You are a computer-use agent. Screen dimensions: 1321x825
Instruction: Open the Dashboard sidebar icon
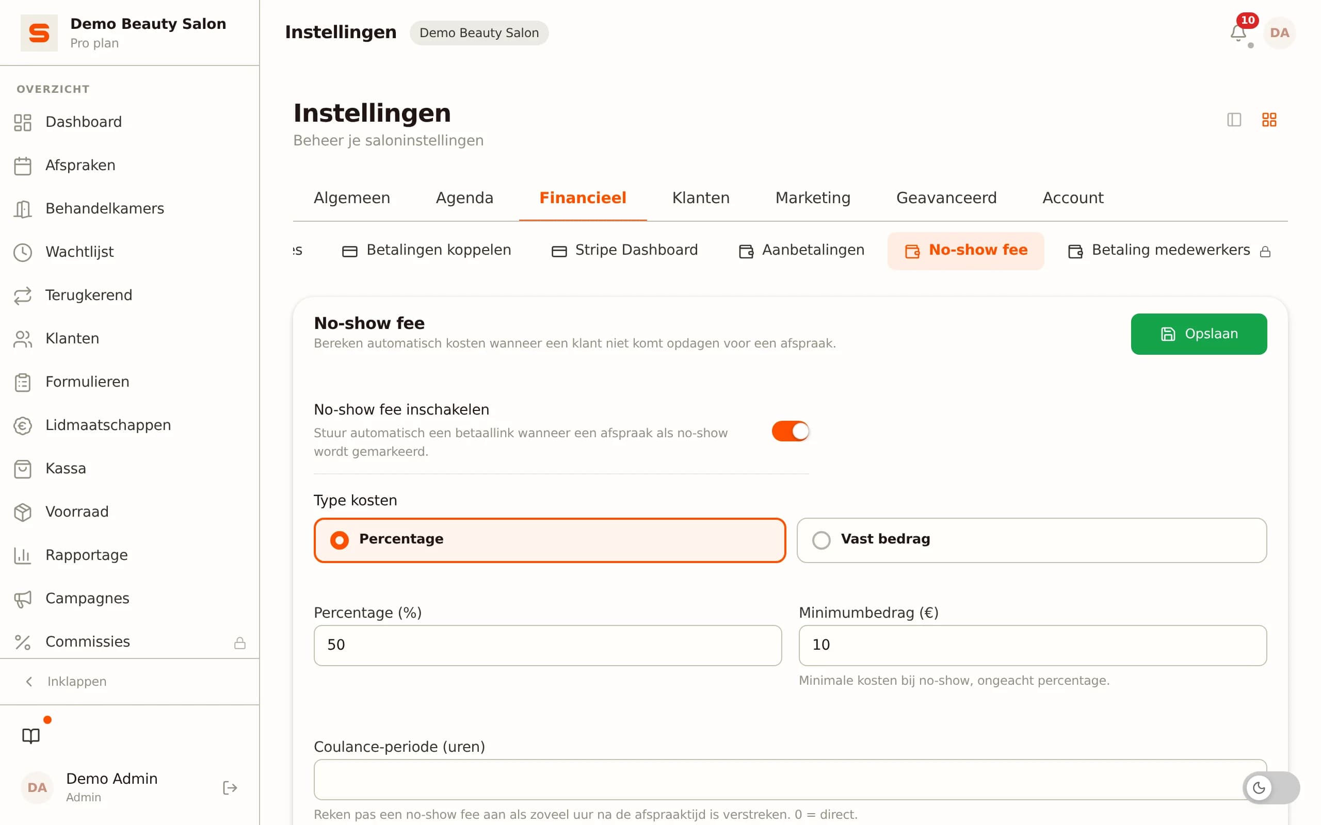pyautogui.click(x=22, y=122)
